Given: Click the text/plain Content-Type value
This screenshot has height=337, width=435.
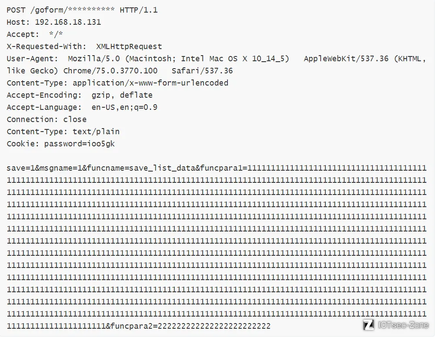Looking at the screenshot, I should click(x=96, y=132).
